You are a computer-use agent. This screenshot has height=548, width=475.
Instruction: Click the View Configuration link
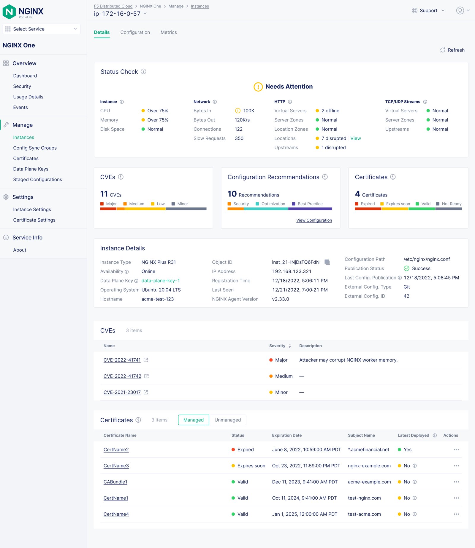tap(314, 220)
